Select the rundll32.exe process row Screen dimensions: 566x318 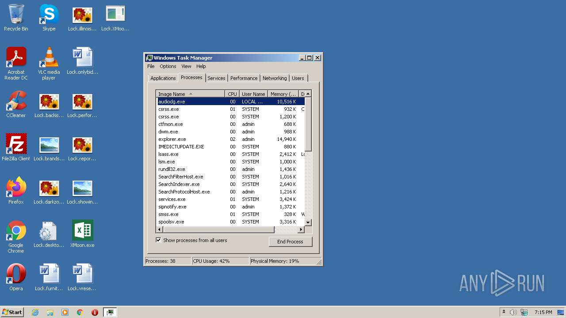[230, 169]
